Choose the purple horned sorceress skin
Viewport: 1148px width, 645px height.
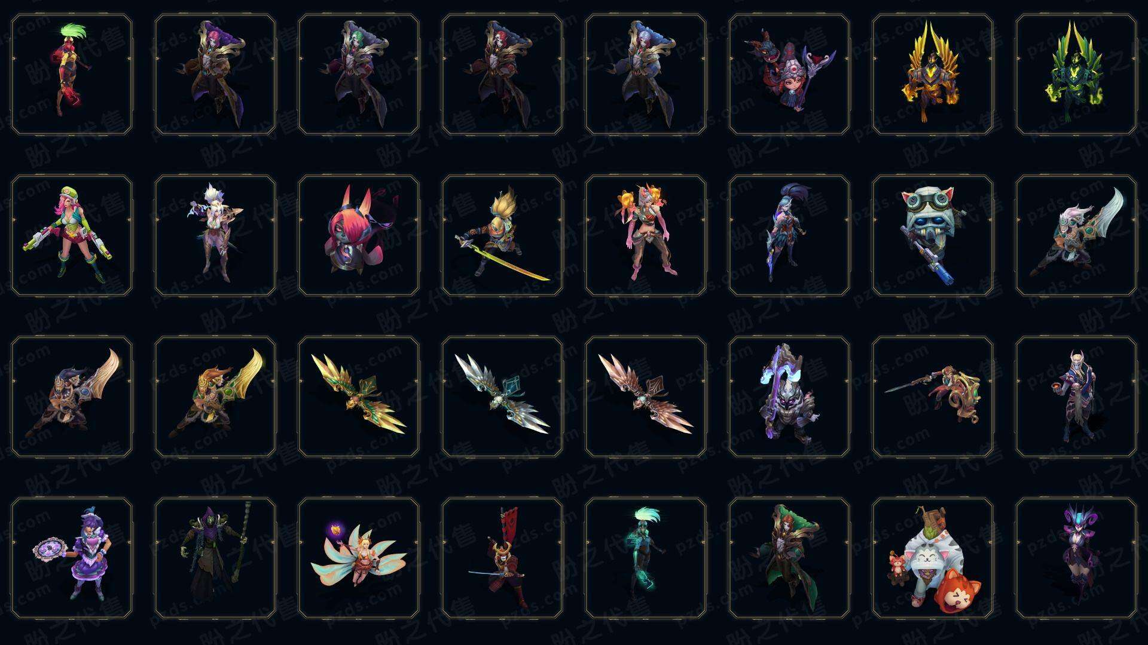click(1076, 558)
